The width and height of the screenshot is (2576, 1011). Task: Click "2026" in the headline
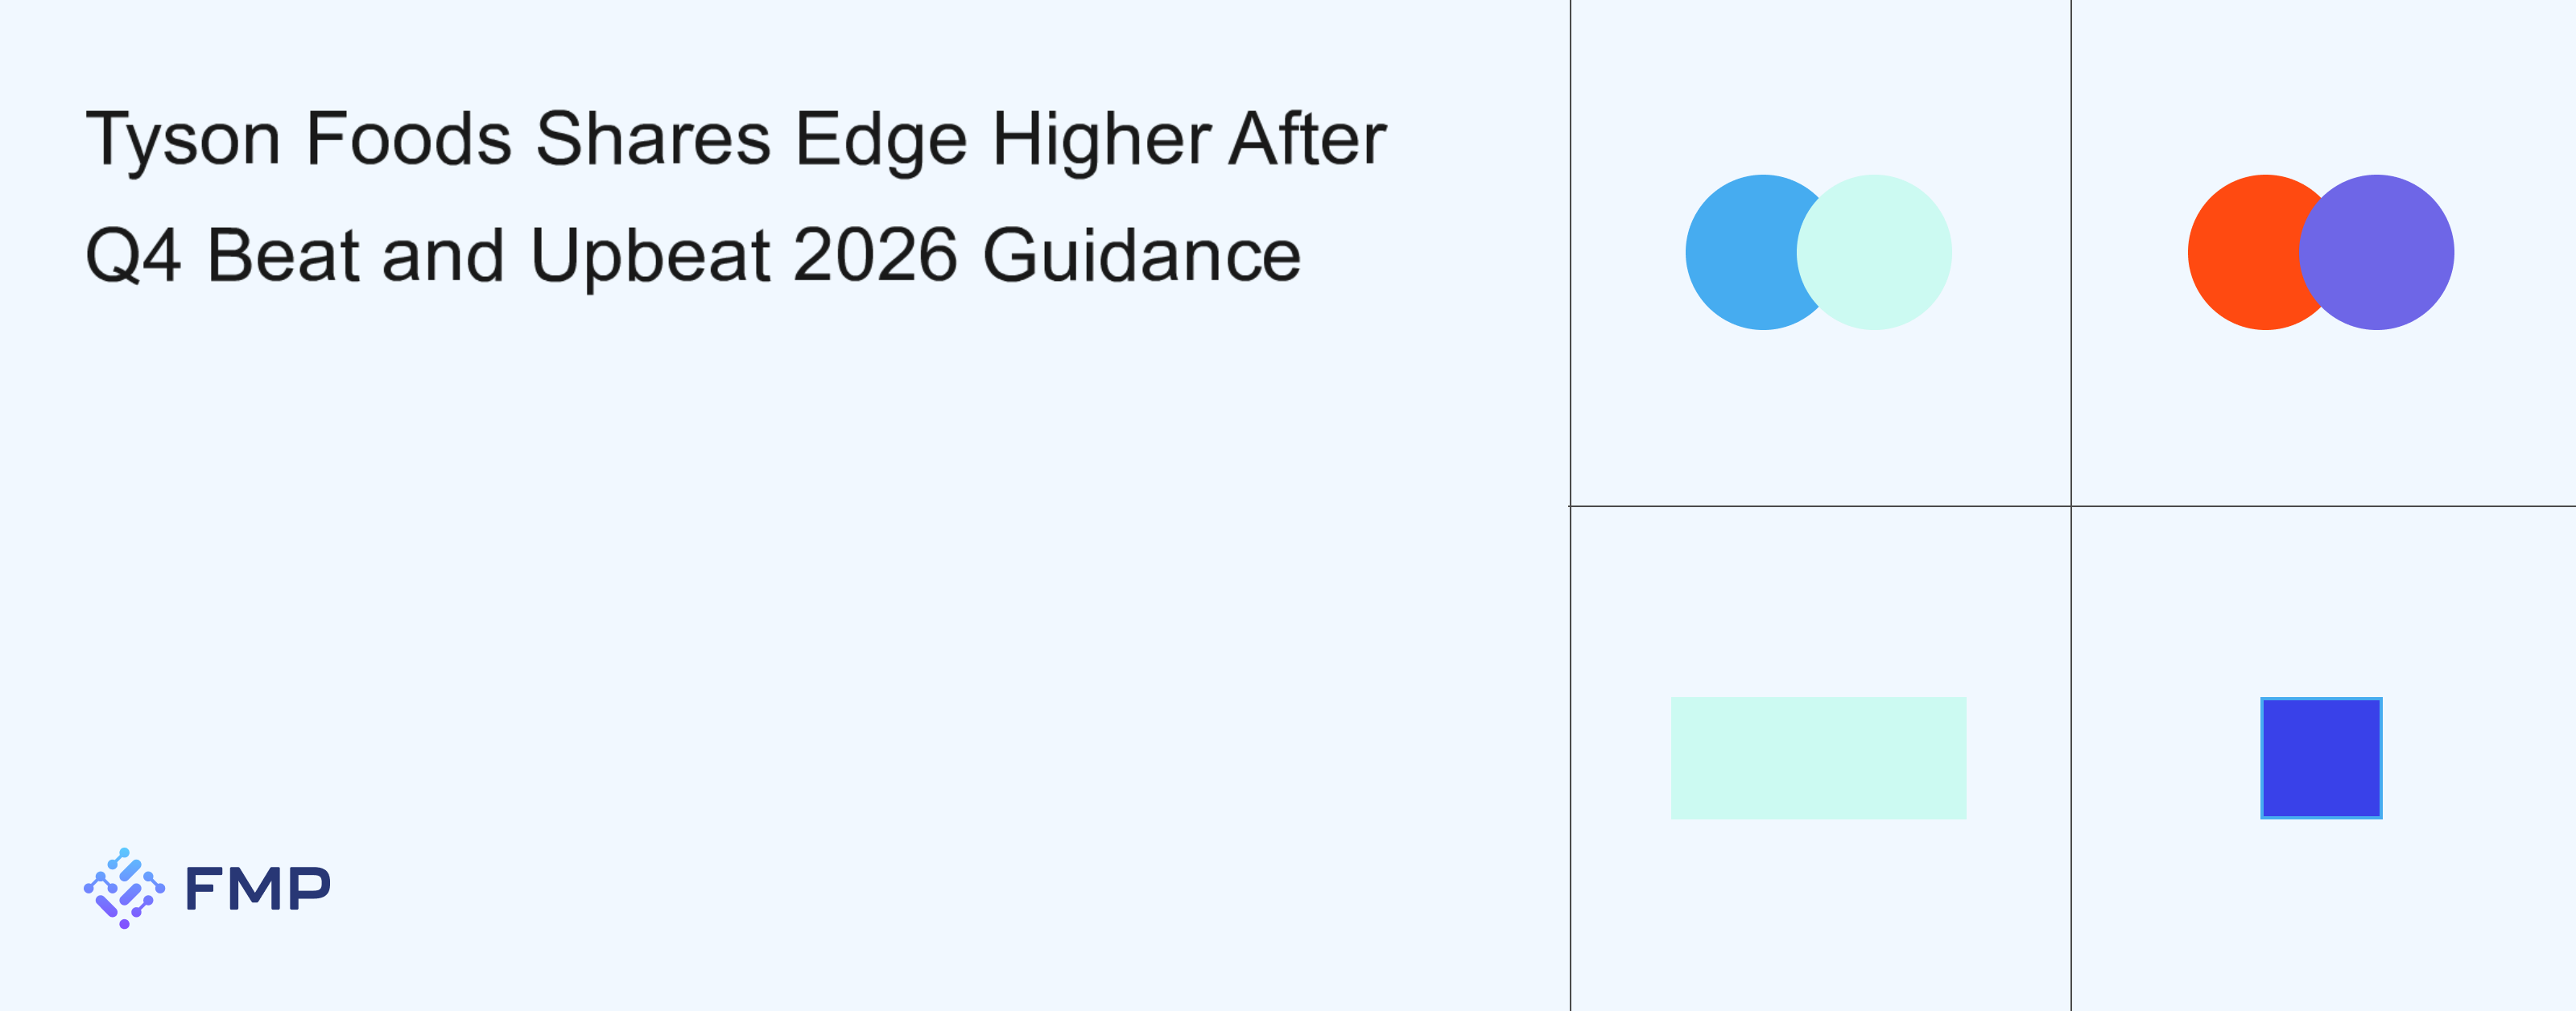(875, 255)
